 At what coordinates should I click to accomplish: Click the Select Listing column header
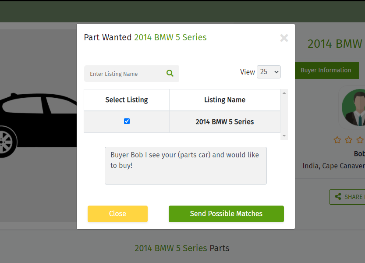[127, 100]
